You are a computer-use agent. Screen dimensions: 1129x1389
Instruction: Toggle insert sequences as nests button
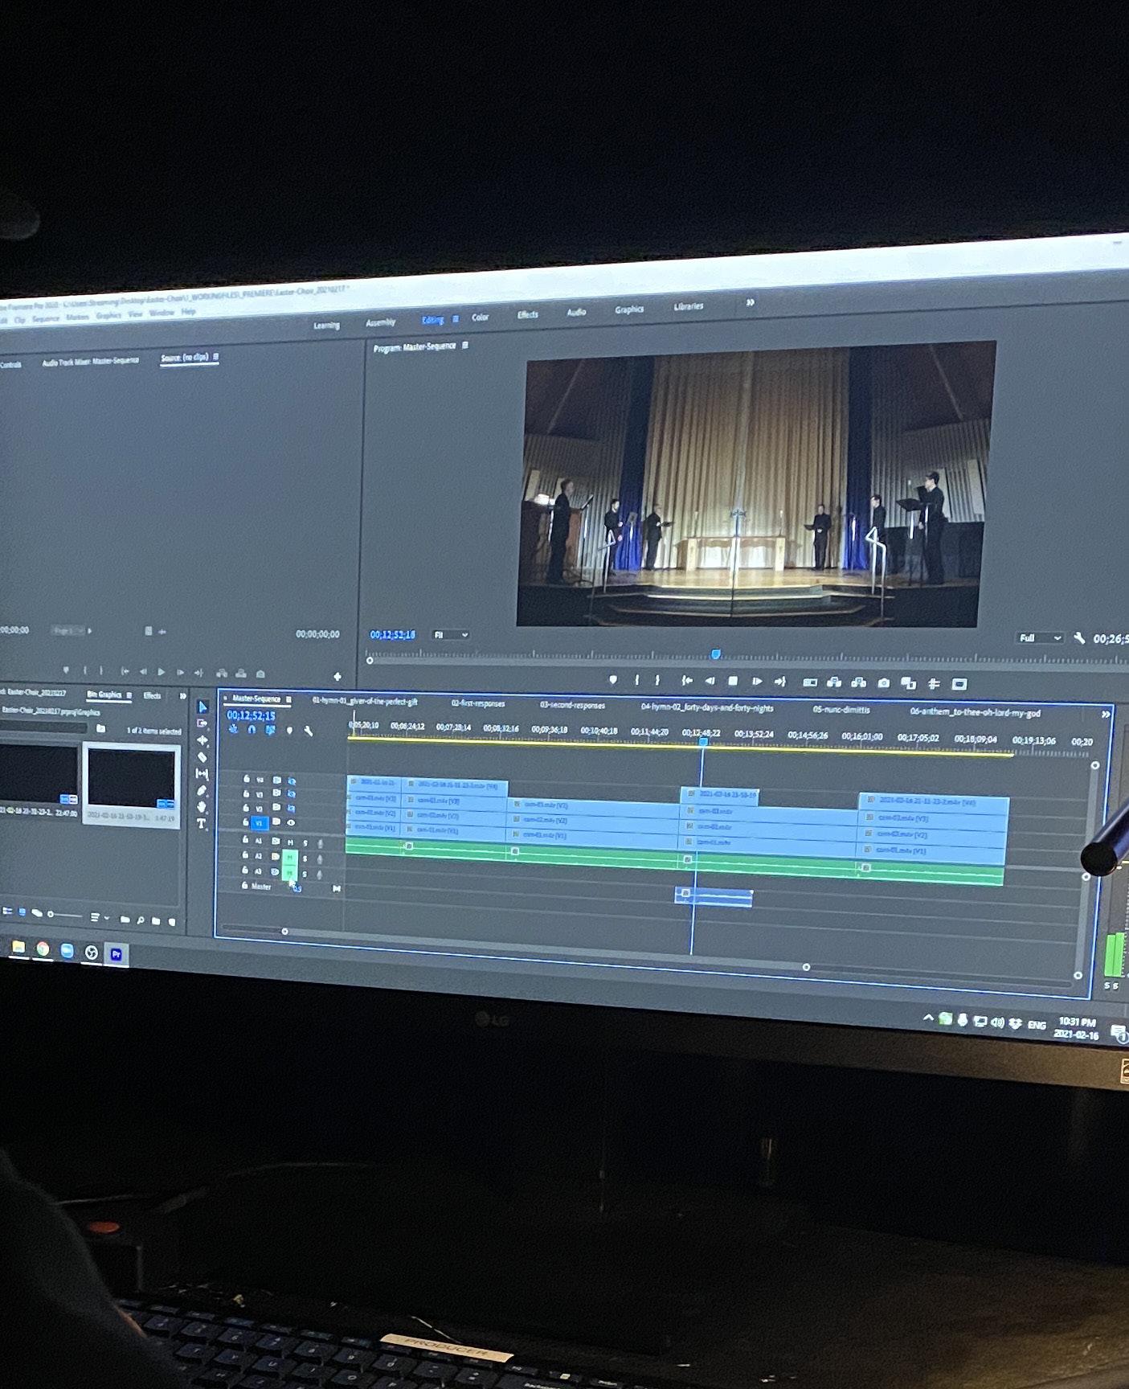tap(233, 729)
